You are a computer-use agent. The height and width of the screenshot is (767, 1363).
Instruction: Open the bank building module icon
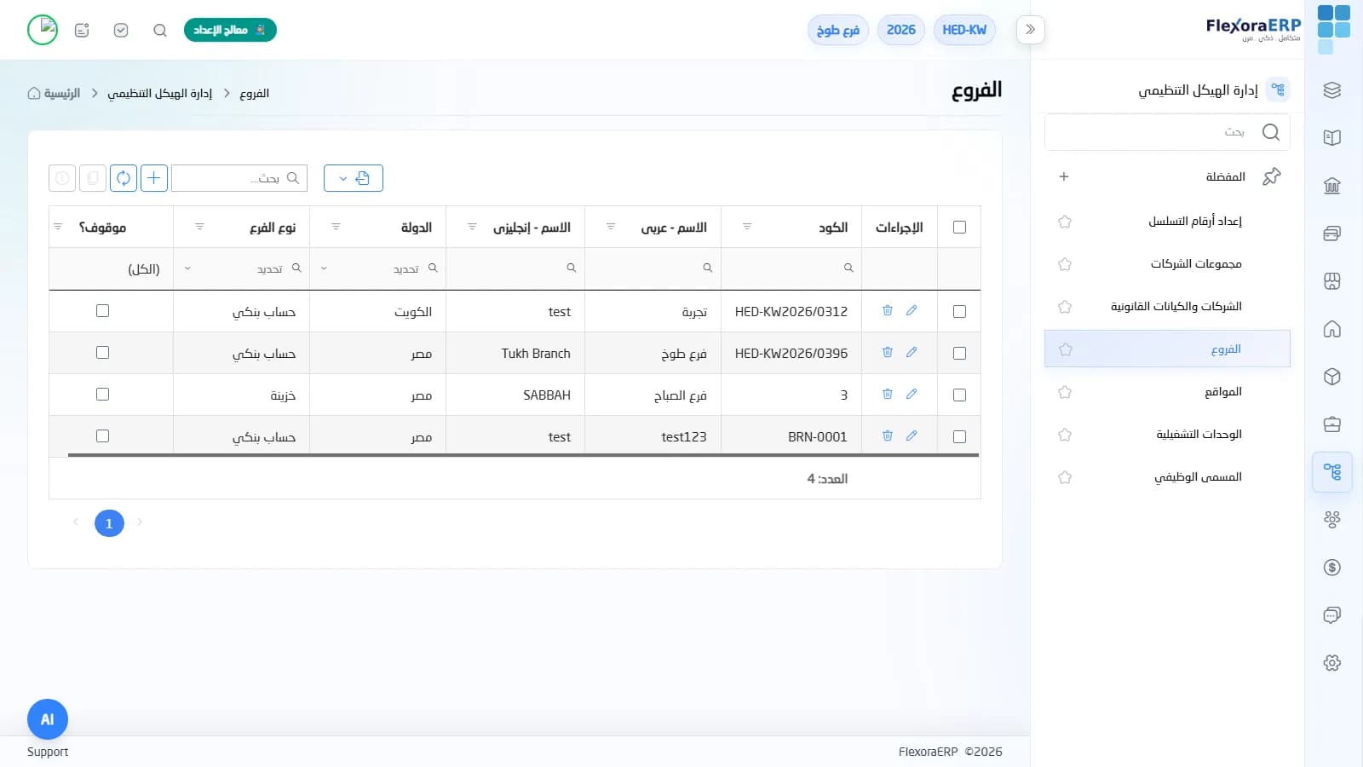1332,186
